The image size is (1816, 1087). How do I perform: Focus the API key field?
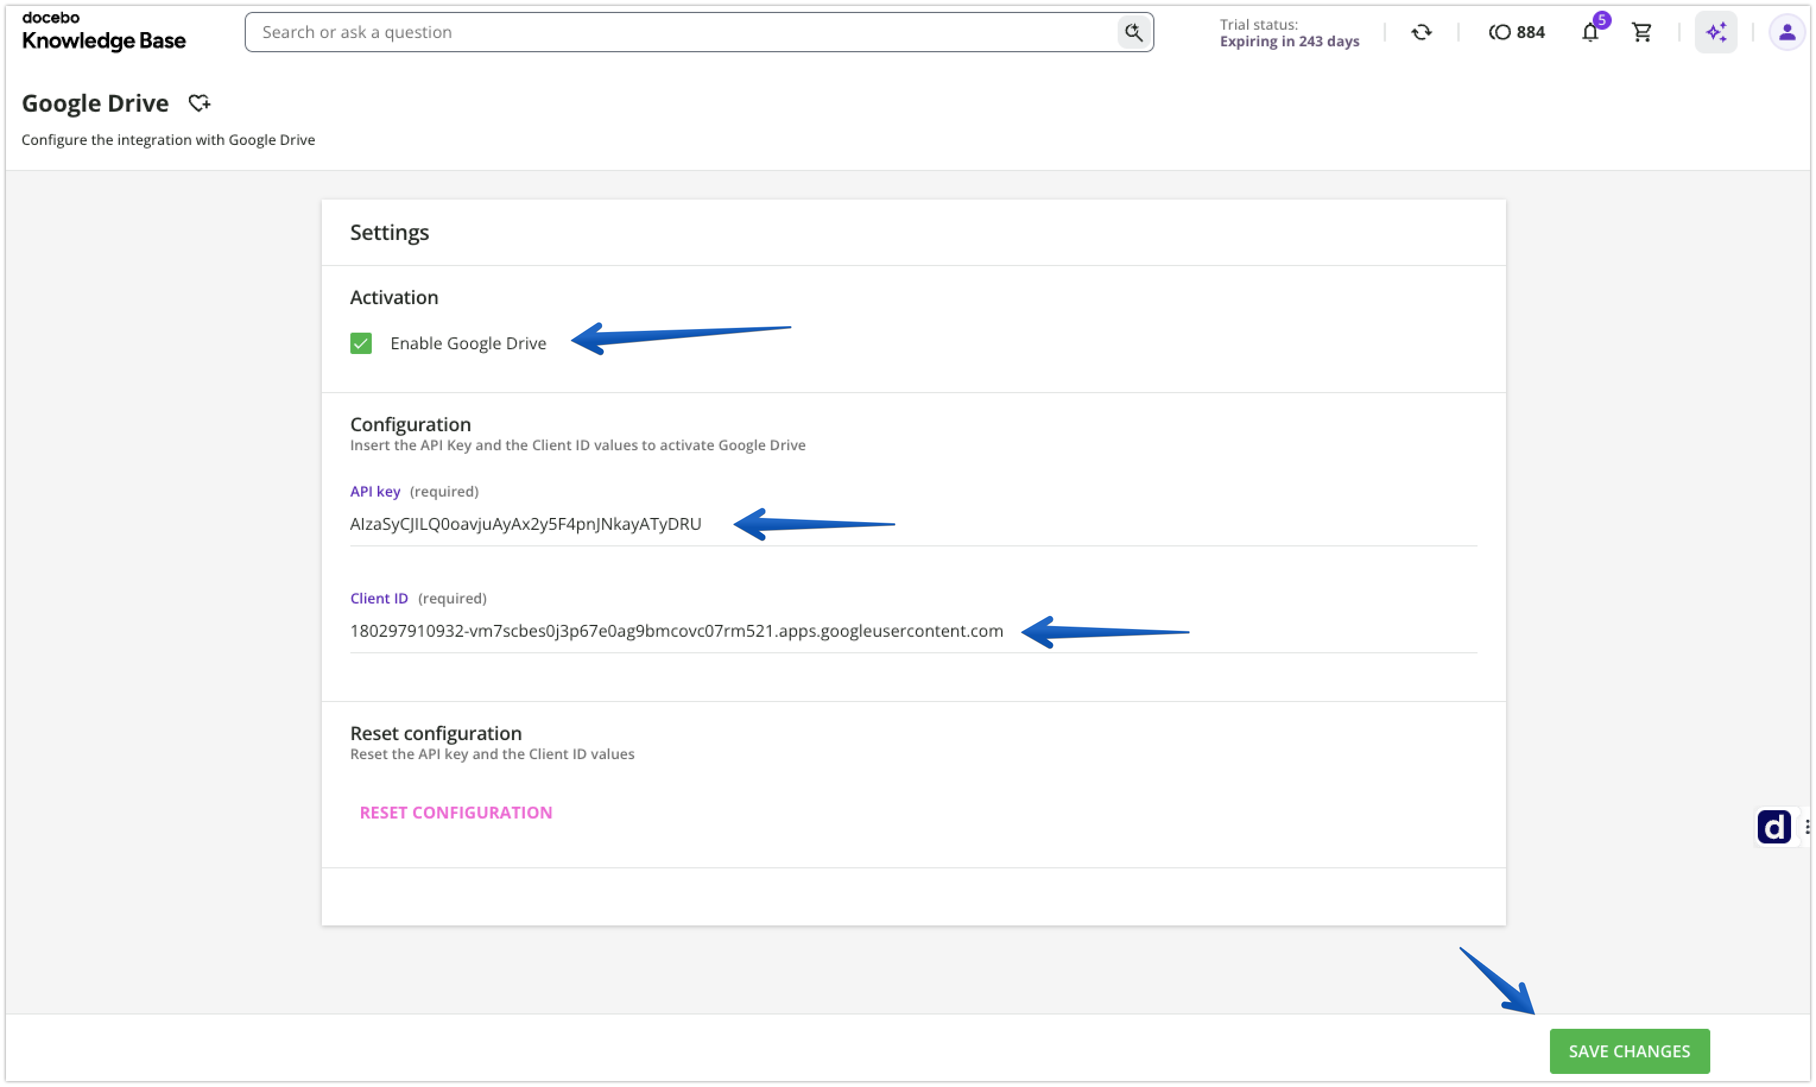pos(913,524)
